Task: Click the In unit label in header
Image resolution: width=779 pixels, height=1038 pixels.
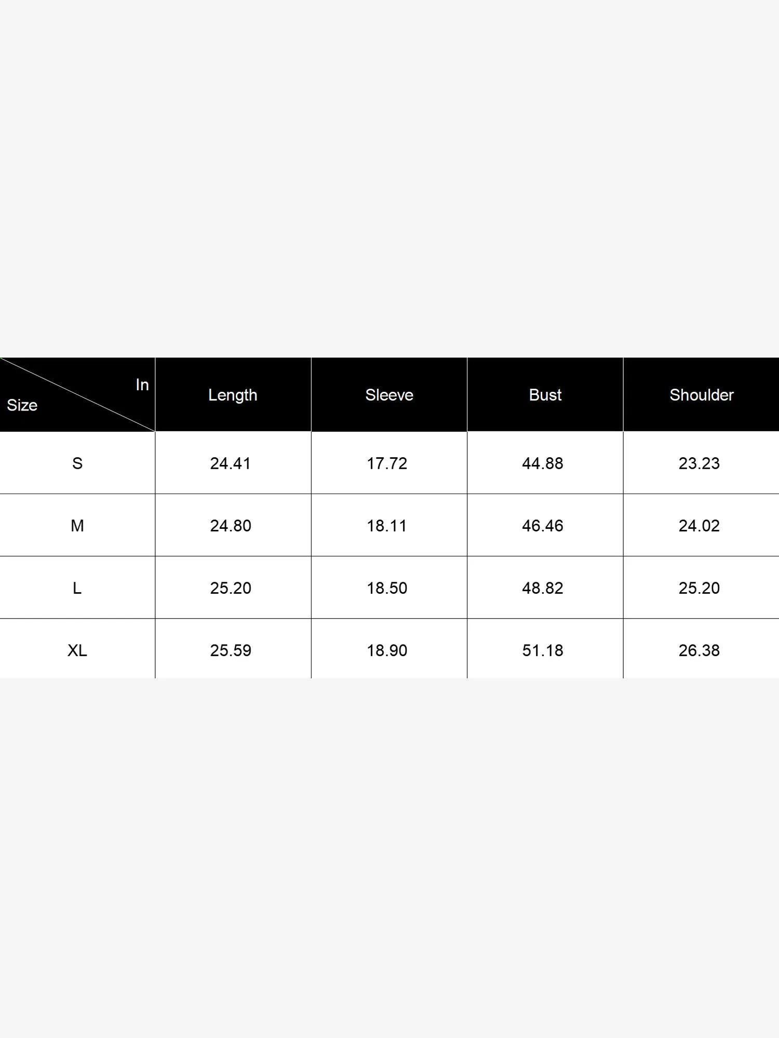Action: 142,385
